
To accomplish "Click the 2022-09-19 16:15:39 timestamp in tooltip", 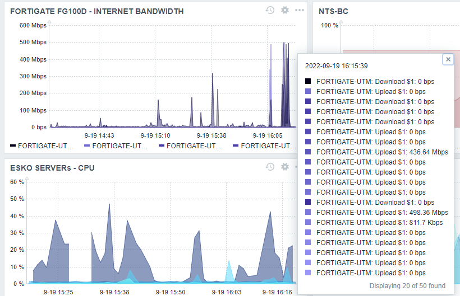I will [337, 66].
